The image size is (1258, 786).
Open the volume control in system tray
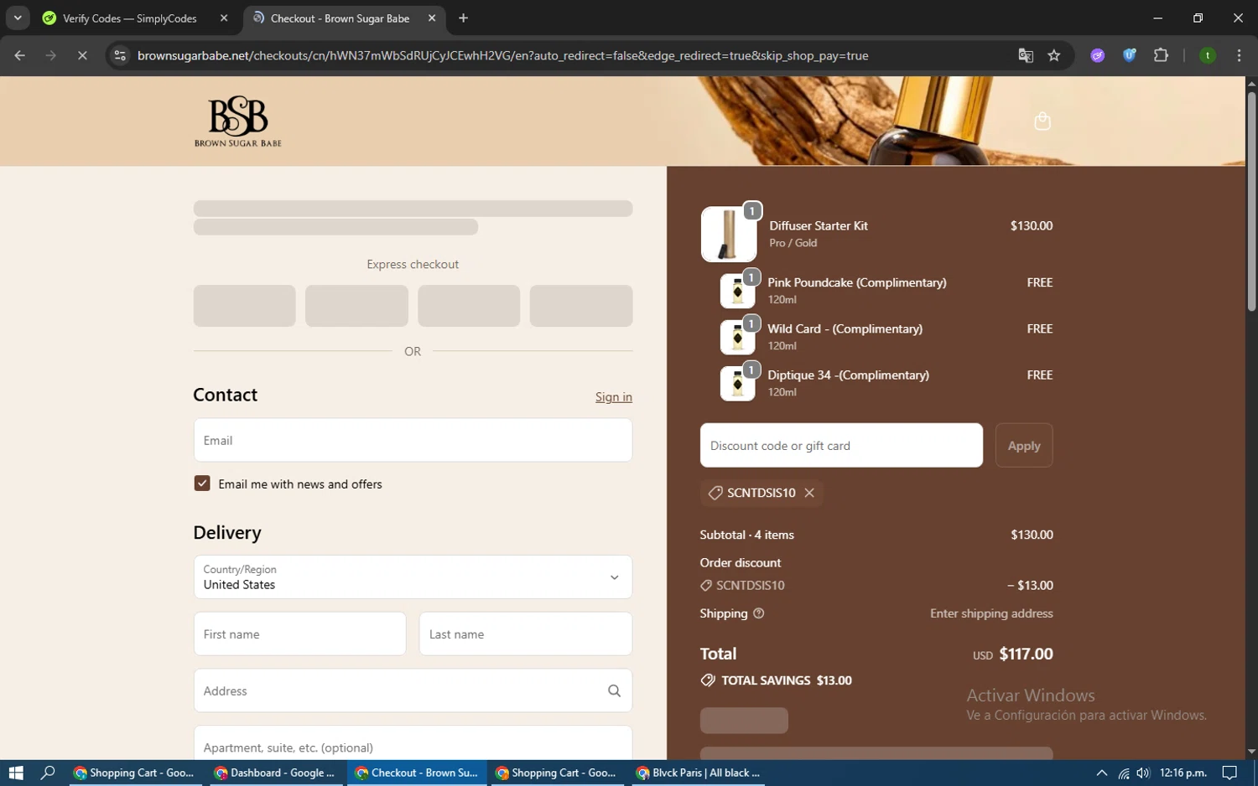(x=1143, y=773)
